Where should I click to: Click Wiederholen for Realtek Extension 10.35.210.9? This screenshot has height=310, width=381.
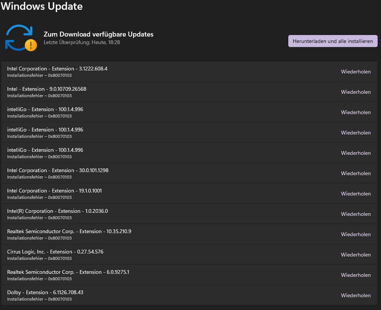point(356,234)
